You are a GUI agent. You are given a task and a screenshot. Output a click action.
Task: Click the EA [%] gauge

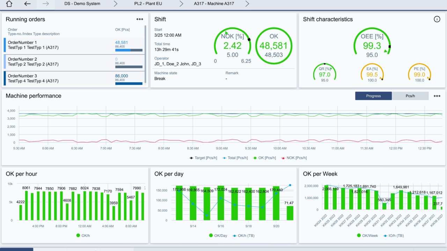click(372, 73)
